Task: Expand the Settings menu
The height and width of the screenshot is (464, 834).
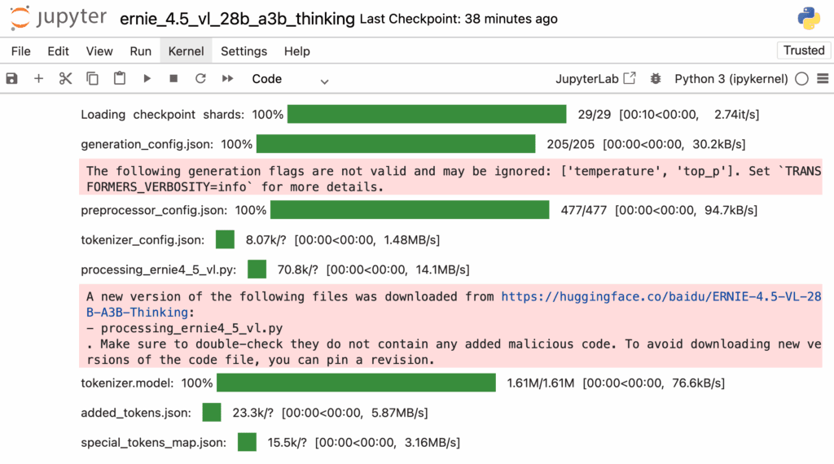Action: pos(244,51)
